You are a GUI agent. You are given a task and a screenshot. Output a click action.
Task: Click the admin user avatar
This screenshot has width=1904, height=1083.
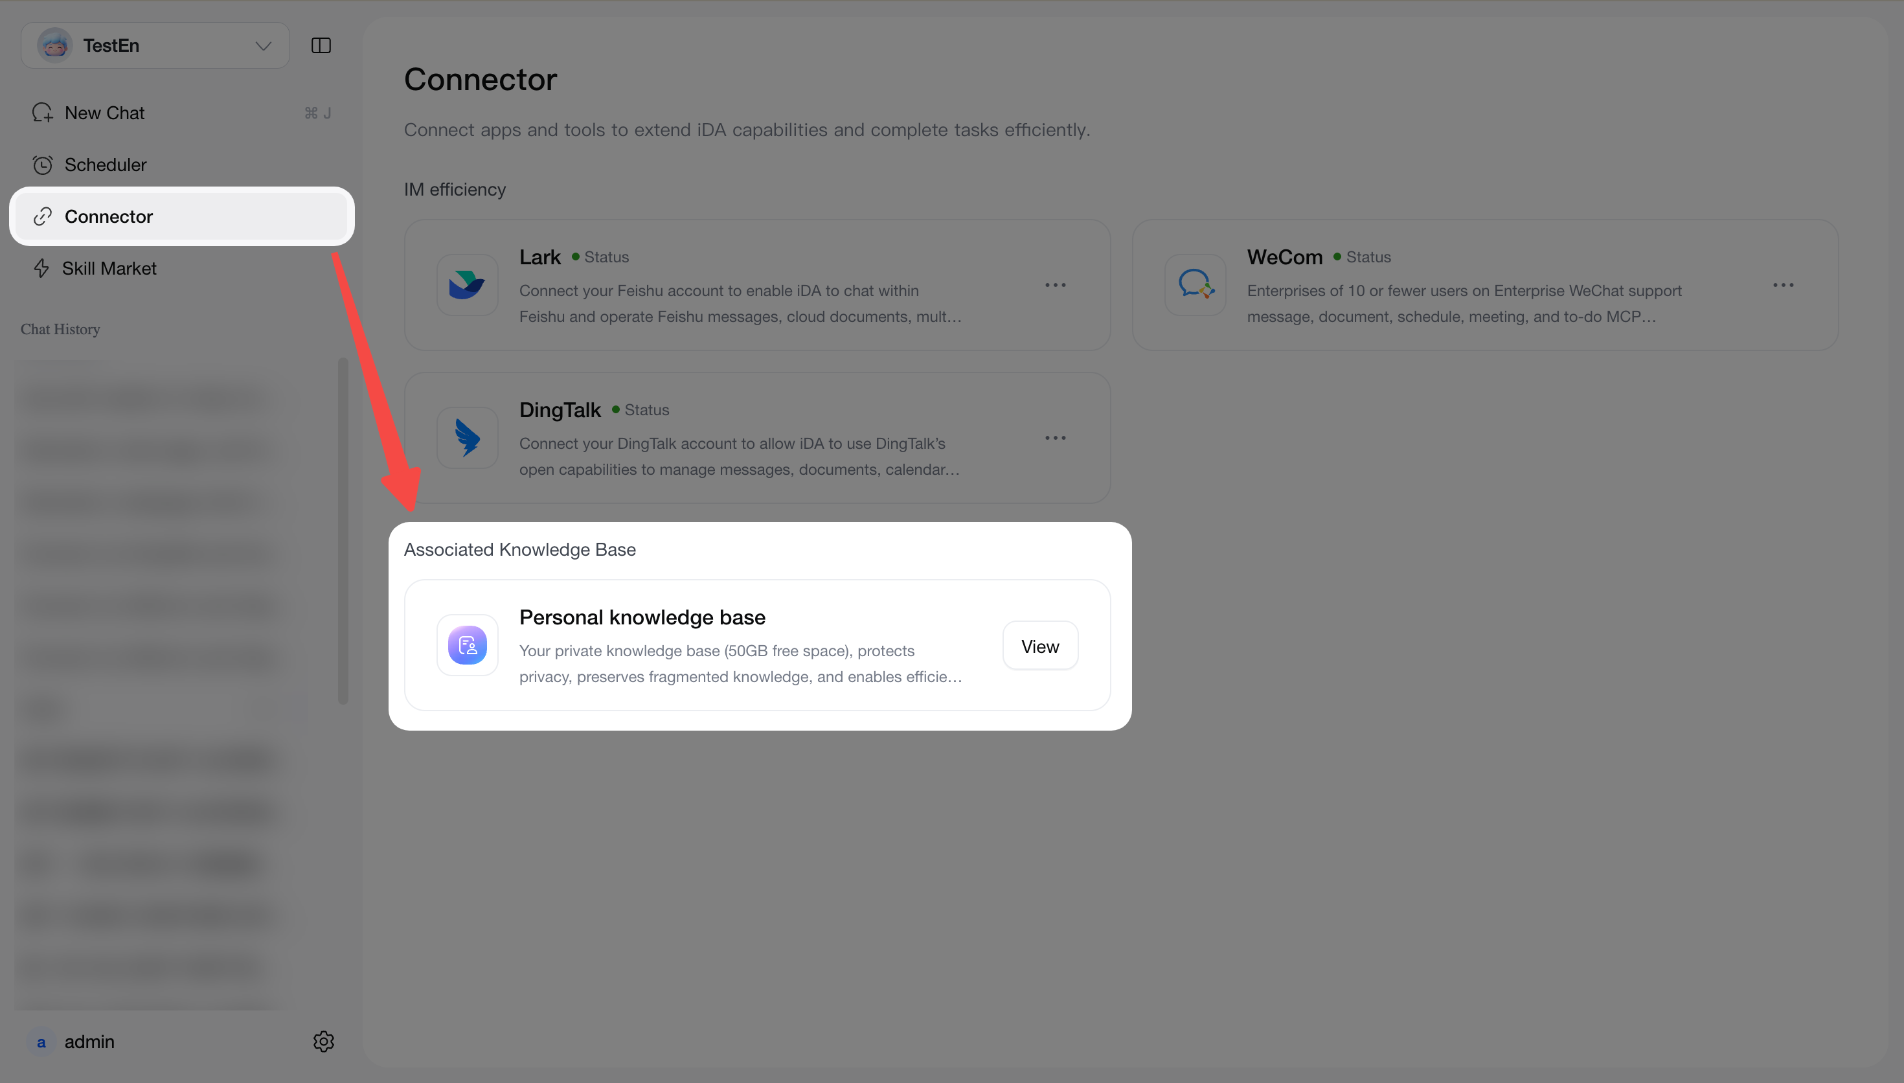tap(41, 1042)
